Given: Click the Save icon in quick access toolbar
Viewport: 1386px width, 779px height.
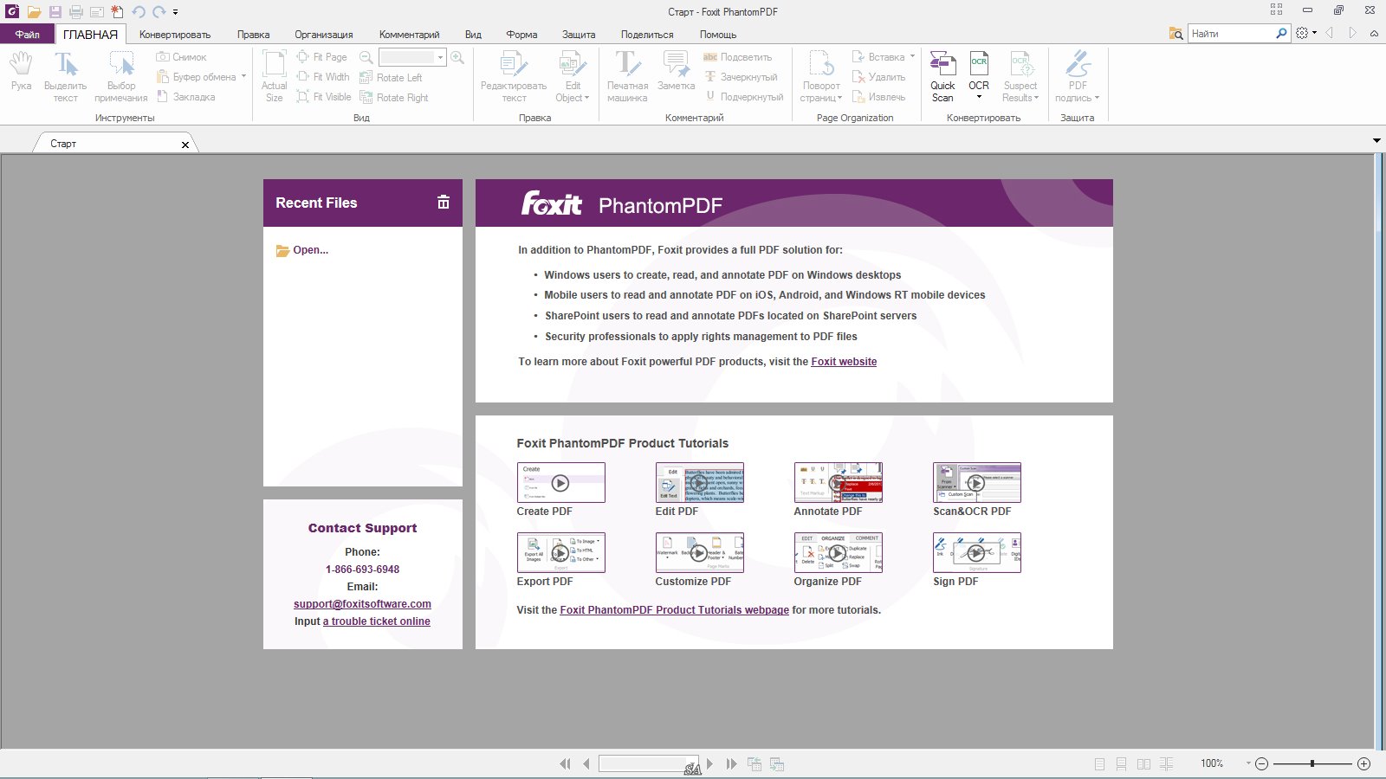Looking at the screenshot, I should click(55, 12).
